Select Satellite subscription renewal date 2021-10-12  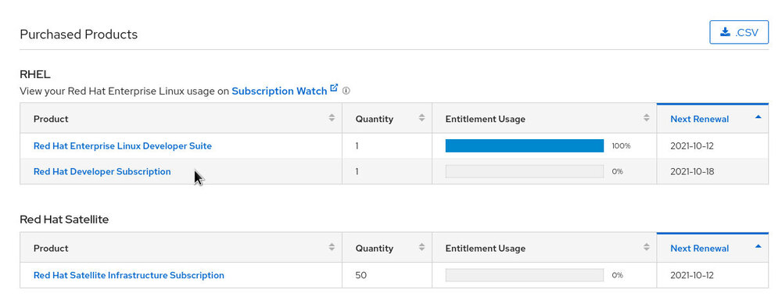[692, 275]
